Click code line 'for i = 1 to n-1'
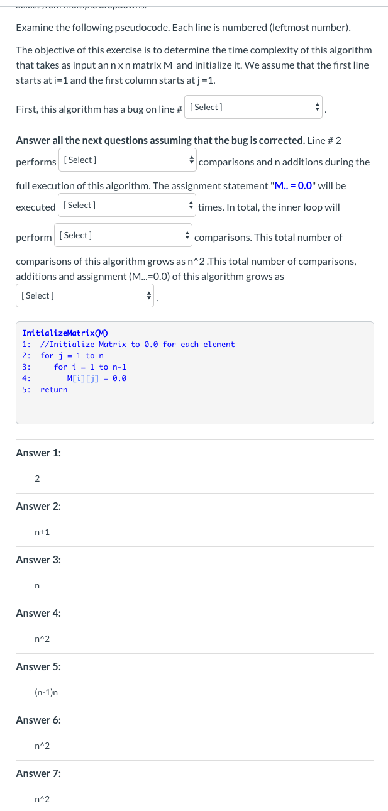Viewport: 388px width, 811px height. tap(90, 367)
